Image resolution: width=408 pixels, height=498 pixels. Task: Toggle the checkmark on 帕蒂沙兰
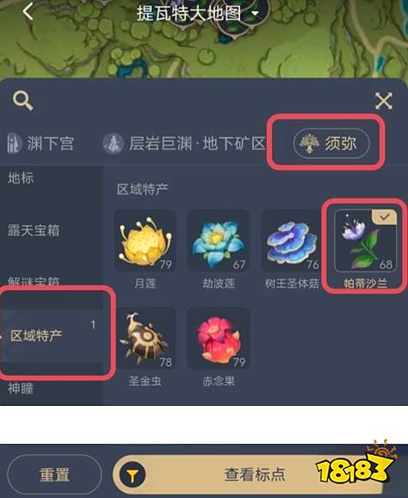coord(385,217)
